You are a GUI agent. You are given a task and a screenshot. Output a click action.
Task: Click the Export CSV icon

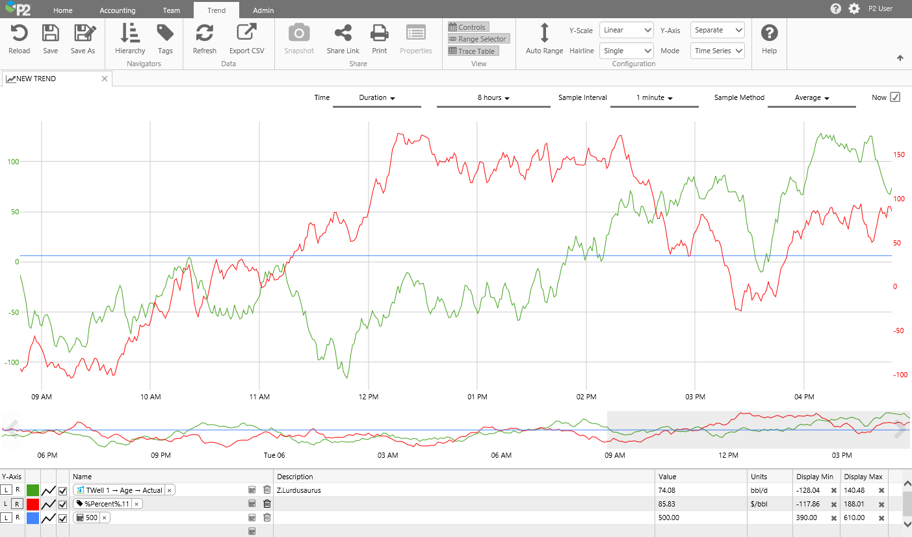(246, 34)
